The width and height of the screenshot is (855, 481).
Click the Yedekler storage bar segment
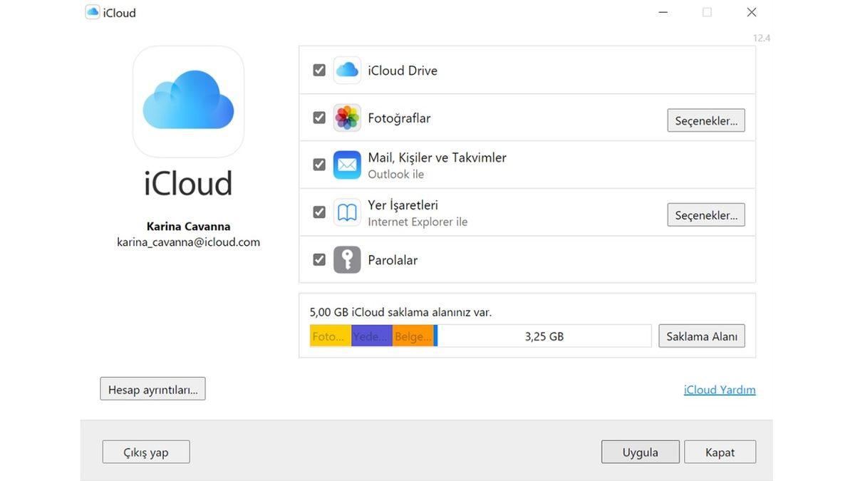[371, 336]
